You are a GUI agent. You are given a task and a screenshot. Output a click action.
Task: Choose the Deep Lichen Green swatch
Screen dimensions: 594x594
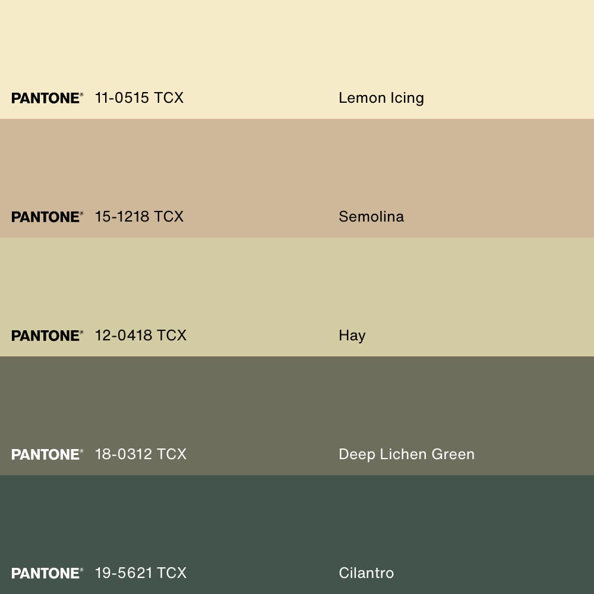coord(297,404)
